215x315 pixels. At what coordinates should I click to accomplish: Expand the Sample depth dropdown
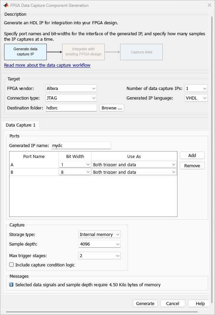100,244
